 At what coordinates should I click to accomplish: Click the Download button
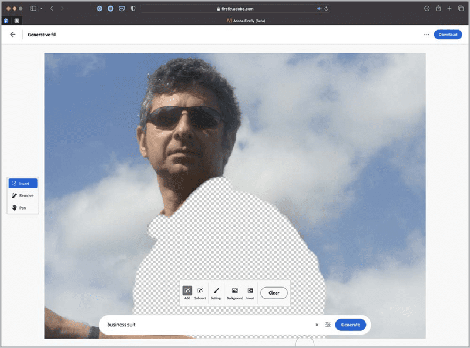point(448,35)
